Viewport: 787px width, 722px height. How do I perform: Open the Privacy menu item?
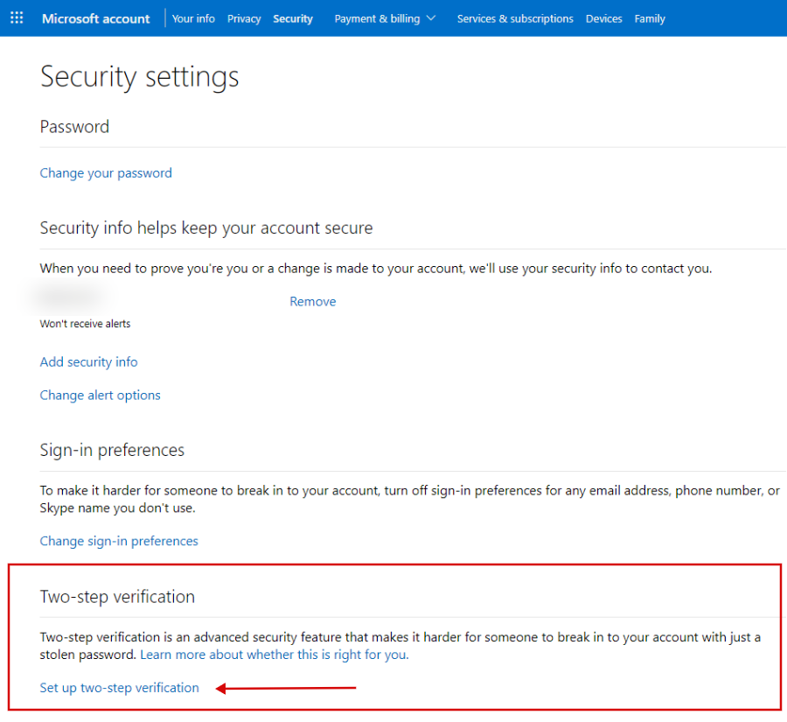click(x=244, y=18)
